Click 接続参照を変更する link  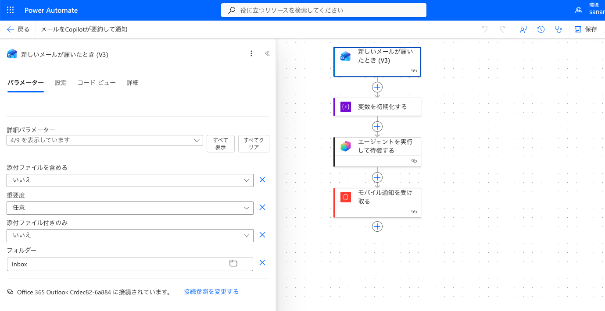point(211,292)
